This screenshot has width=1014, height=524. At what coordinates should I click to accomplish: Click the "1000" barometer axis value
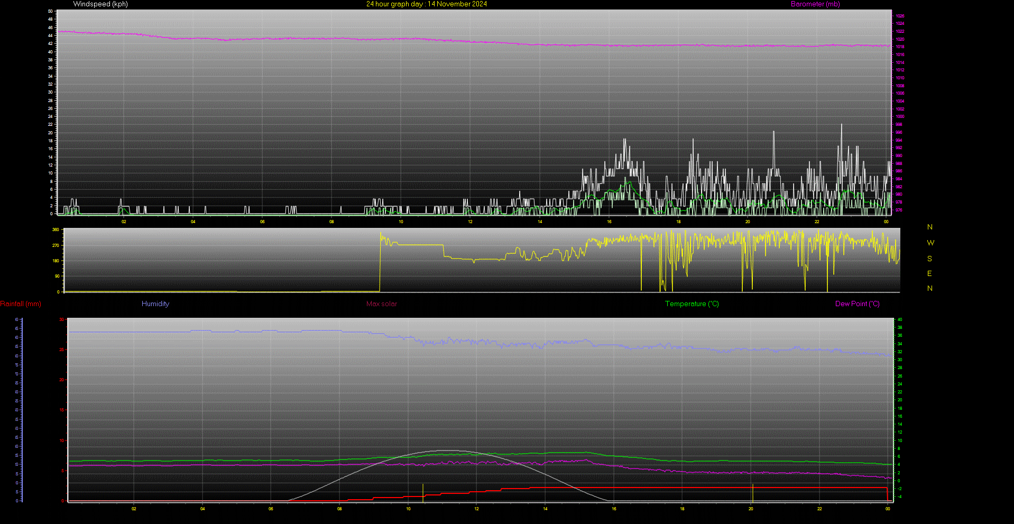[x=900, y=116]
